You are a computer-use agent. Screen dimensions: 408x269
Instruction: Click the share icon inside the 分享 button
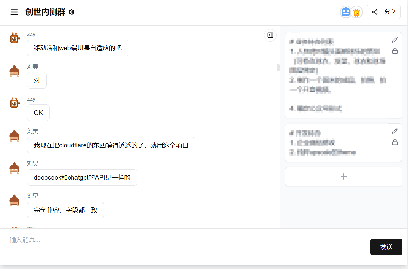coord(375,12)
